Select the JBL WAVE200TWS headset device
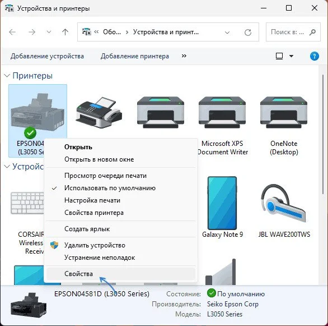 (x=284, y=203)
